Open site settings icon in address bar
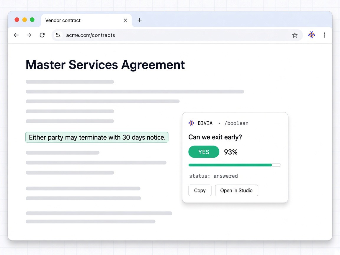This screenshot has height=255, width=340. click(x=58, y=35)
